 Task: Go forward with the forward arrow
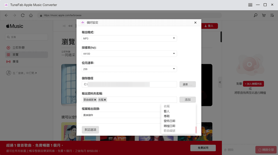[x=15, y=15]
